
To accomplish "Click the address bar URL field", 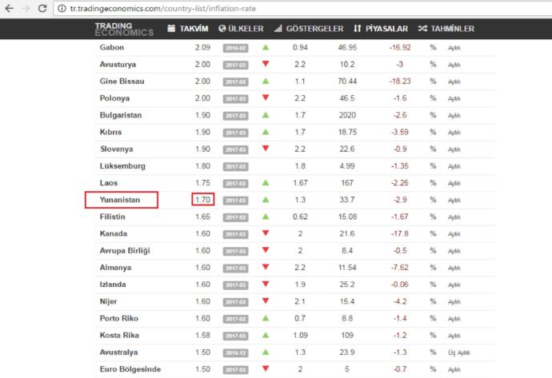I will click(302, 9).
